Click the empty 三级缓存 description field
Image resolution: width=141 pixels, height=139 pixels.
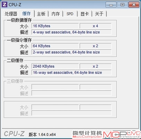coord(71,93)
